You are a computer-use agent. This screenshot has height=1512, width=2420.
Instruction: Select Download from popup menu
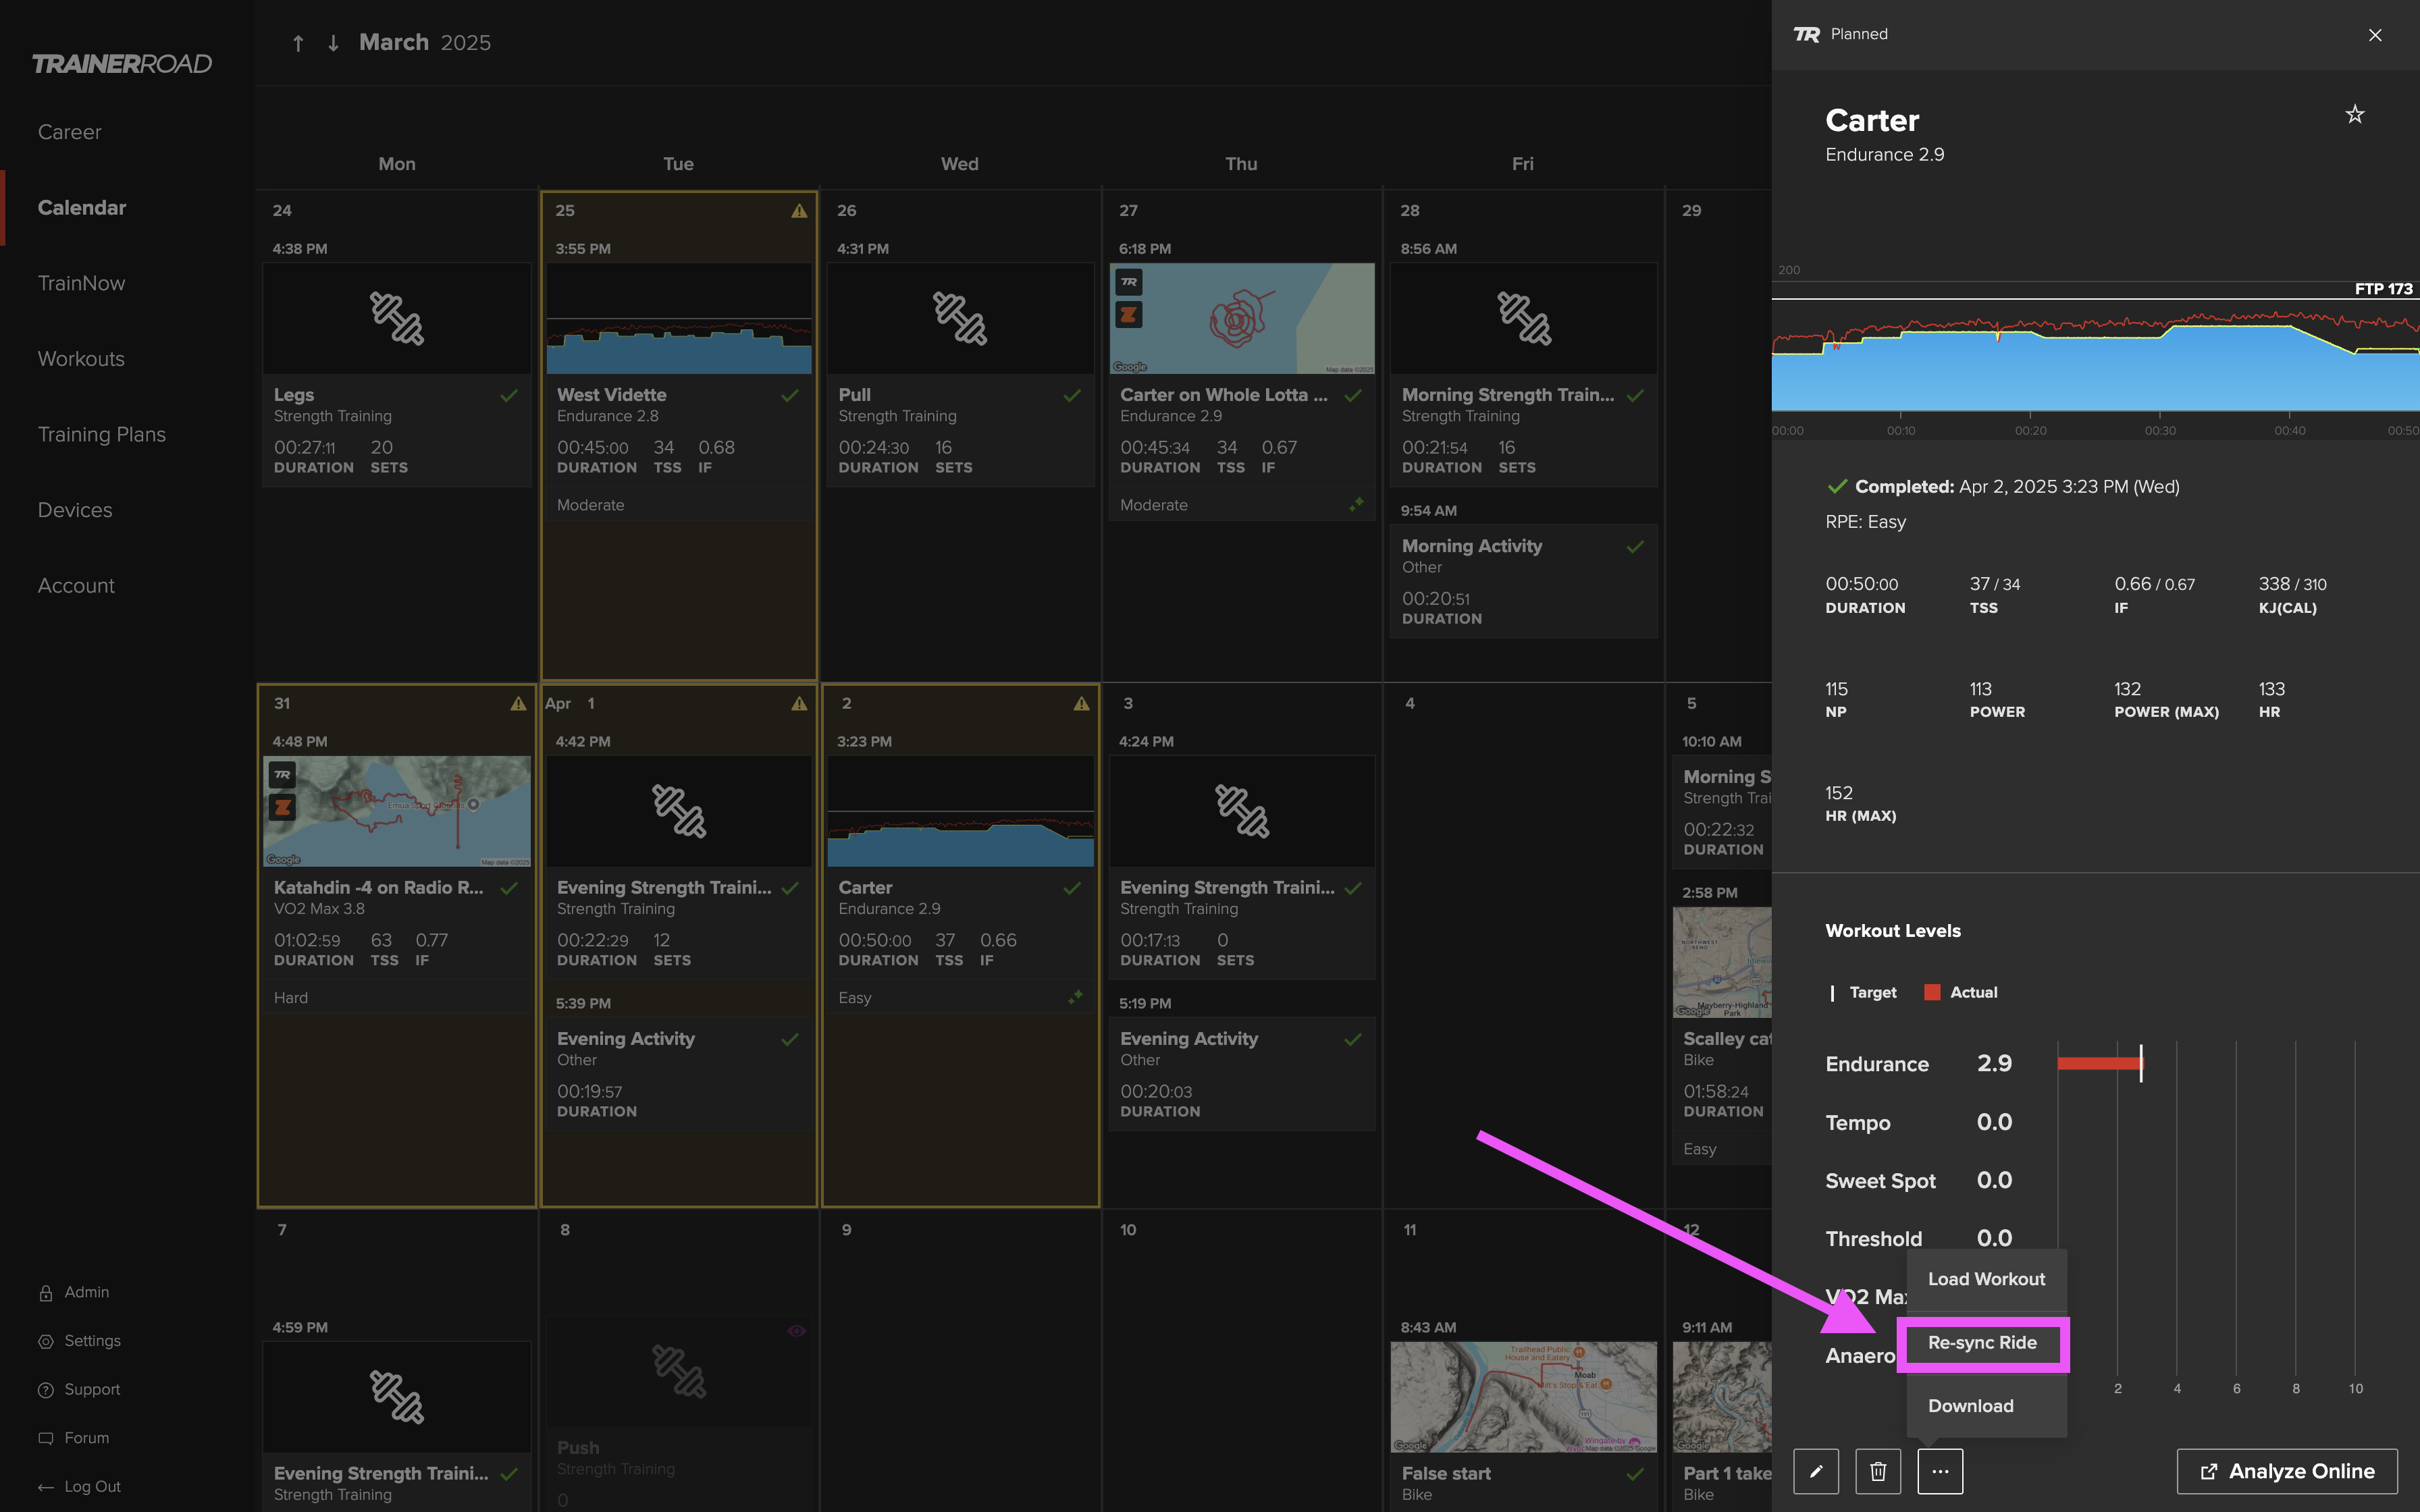point(1986,1405)
